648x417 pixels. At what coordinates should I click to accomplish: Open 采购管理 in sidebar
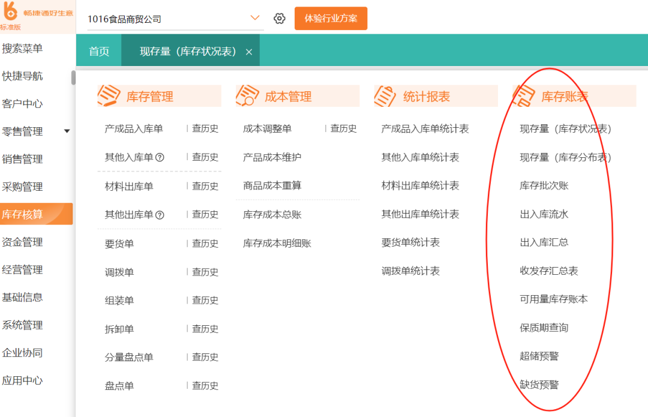[x=22, y=187]
